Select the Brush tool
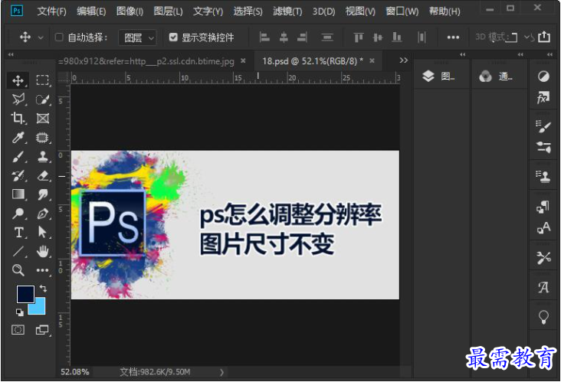The height and width of the screenshot is (382, 561). click(x=18, y=156)
